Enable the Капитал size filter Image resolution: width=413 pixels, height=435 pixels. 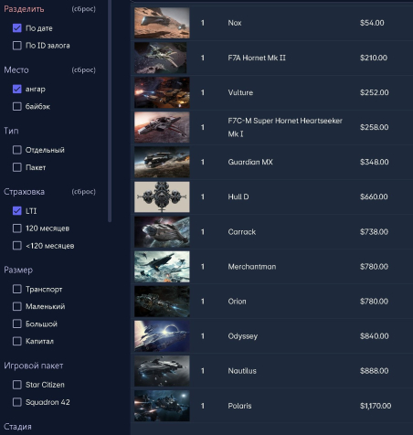pyautogui.click(x=17, y=341)
